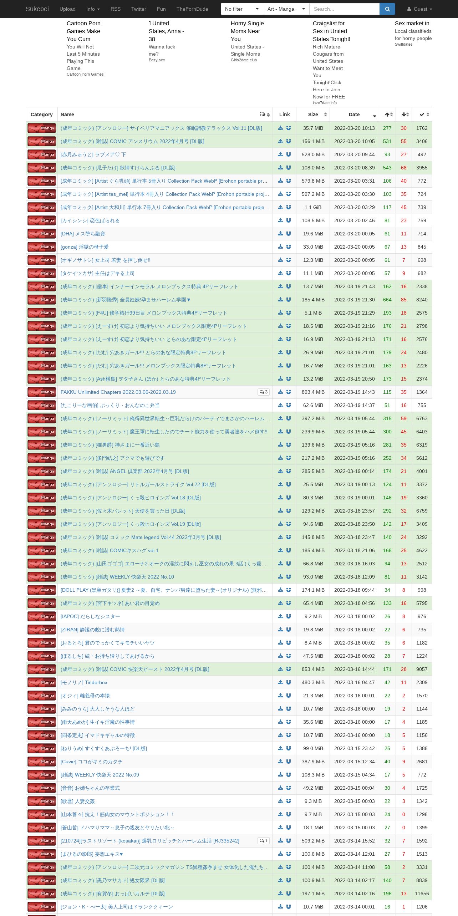Image resolution: width=458 pixels, height=916 pixels.
Task: Download torrent file of the 1.1 GiB entry
Action: point(280,207)
